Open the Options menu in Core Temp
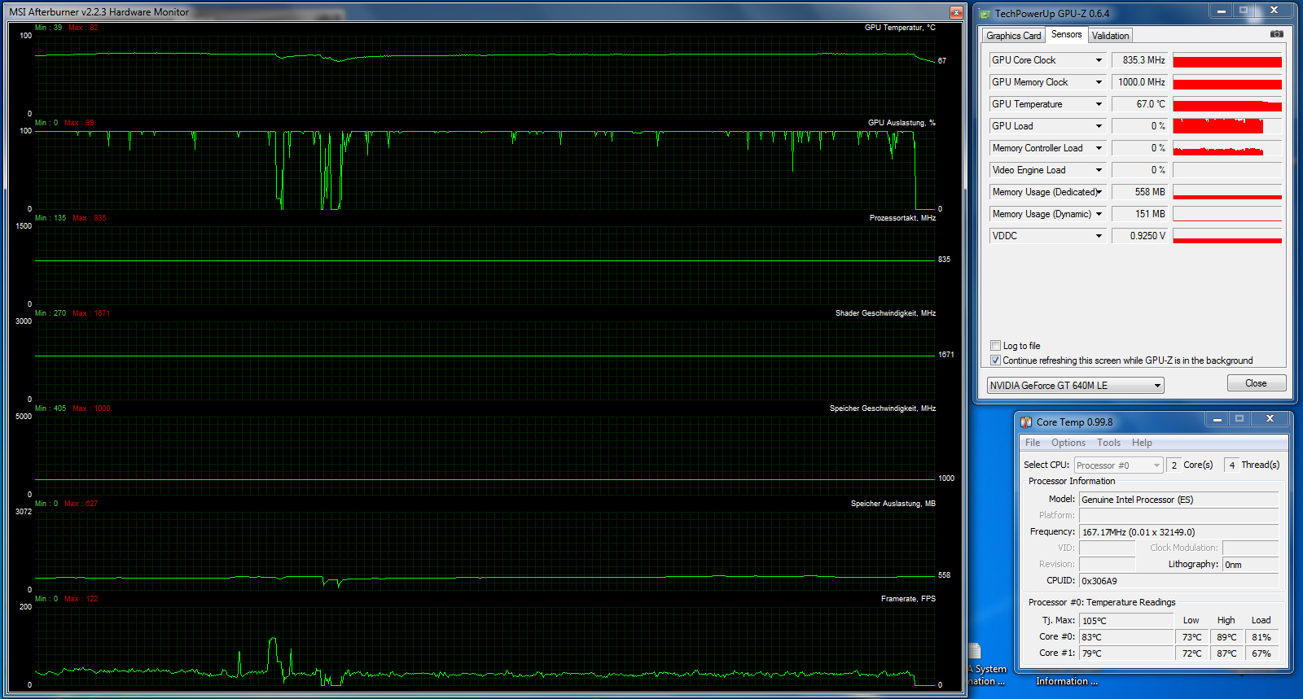 (x=1068, y=443)
